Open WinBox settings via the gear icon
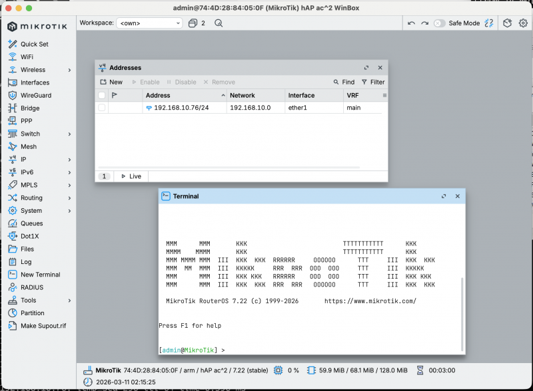The height and width of the screenshot is (391, 533). [x=524, y=23]
